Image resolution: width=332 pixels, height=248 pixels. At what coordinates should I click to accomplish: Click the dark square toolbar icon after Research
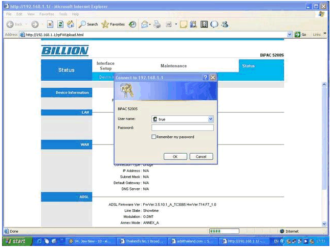(204, 24)
